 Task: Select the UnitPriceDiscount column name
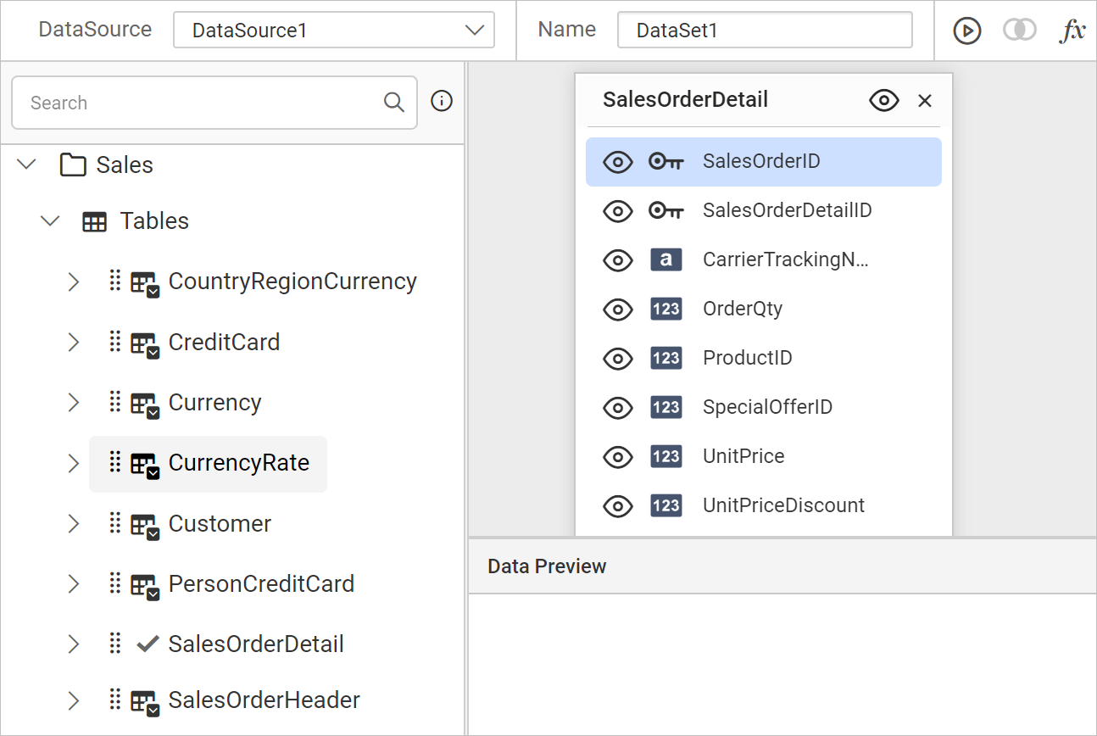(x=783, y=505)
